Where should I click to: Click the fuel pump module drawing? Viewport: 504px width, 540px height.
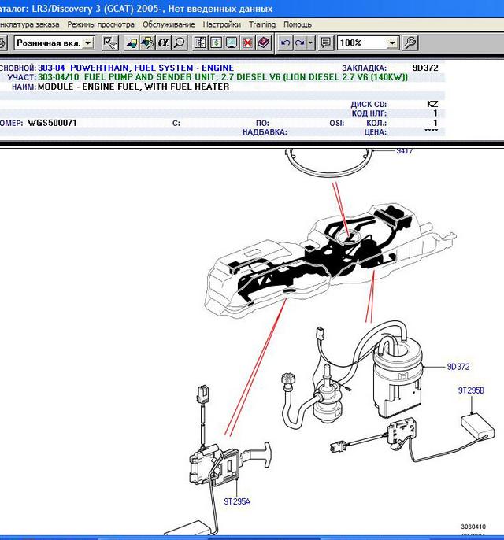pyautogui.click(x=398, y=375)
